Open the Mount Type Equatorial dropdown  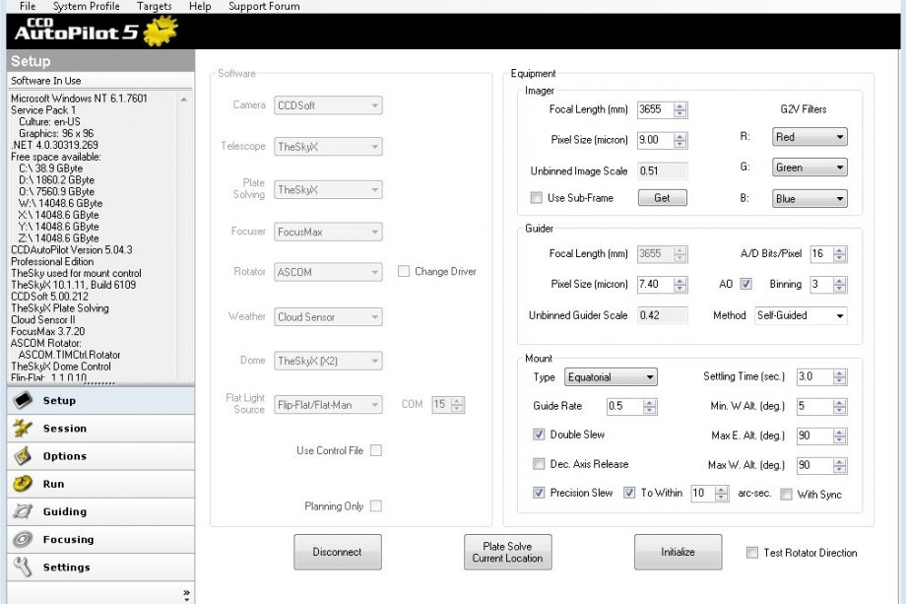click(x=611, y=376)
